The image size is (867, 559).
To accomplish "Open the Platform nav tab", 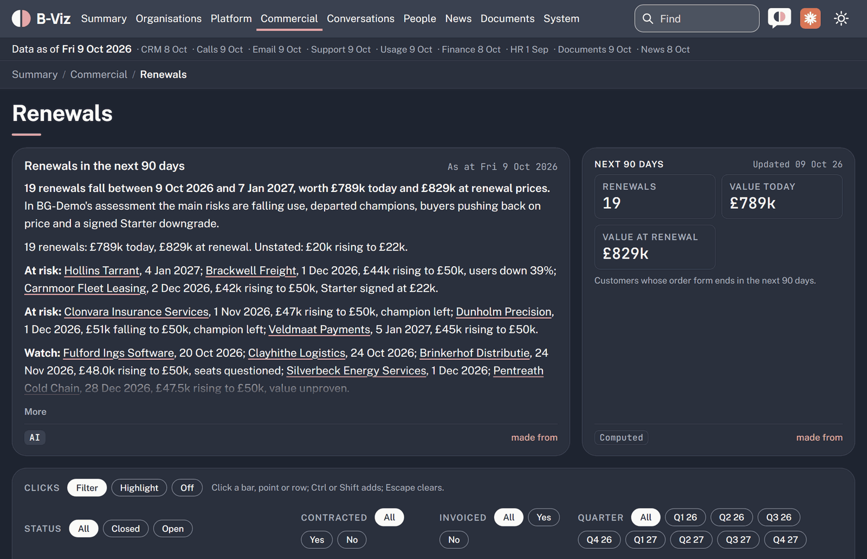I will [x=231, y=18].
